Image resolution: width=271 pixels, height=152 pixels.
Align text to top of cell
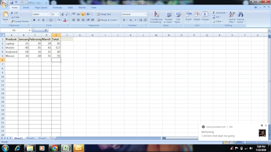(74, 14)
